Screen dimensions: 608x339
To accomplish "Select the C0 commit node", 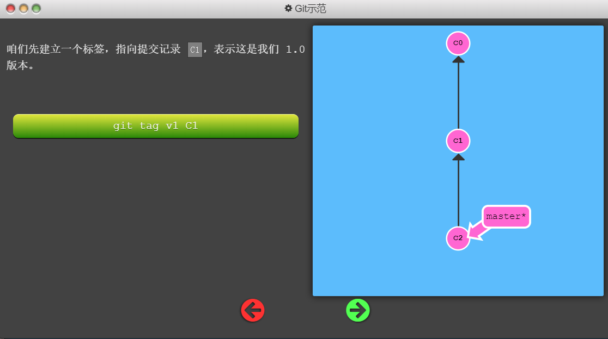I will pyautogui.click(x=458, y=43).
